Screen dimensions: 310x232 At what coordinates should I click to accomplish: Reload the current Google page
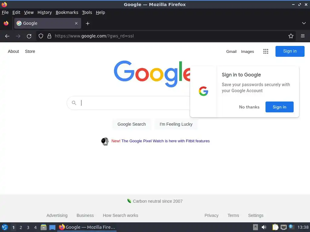[29, 36]
